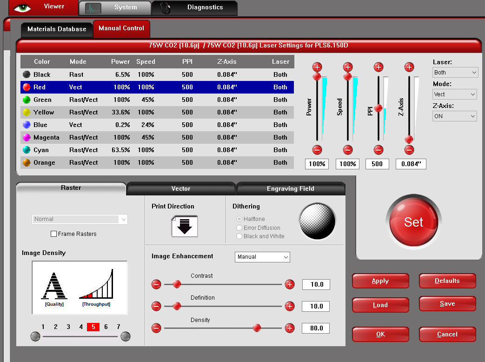The width and height of the screenshot is (485, 362).
Task: Click the Save button
Action: click(447, 303)
